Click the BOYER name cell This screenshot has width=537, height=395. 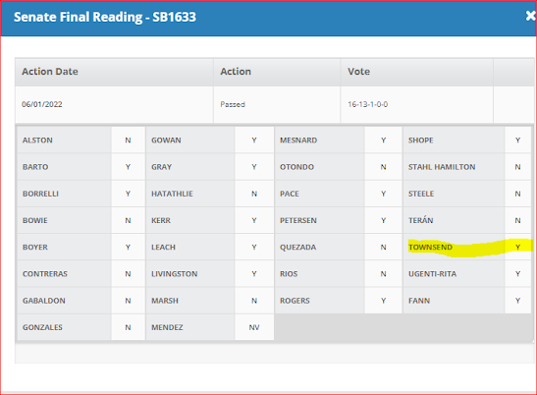tap(64, 247)
